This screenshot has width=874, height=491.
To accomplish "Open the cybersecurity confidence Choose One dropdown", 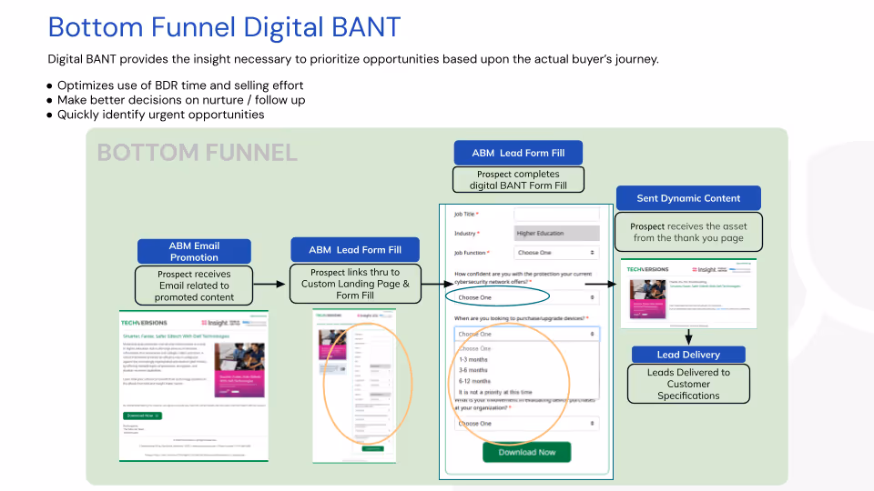I will pos(526,297).
